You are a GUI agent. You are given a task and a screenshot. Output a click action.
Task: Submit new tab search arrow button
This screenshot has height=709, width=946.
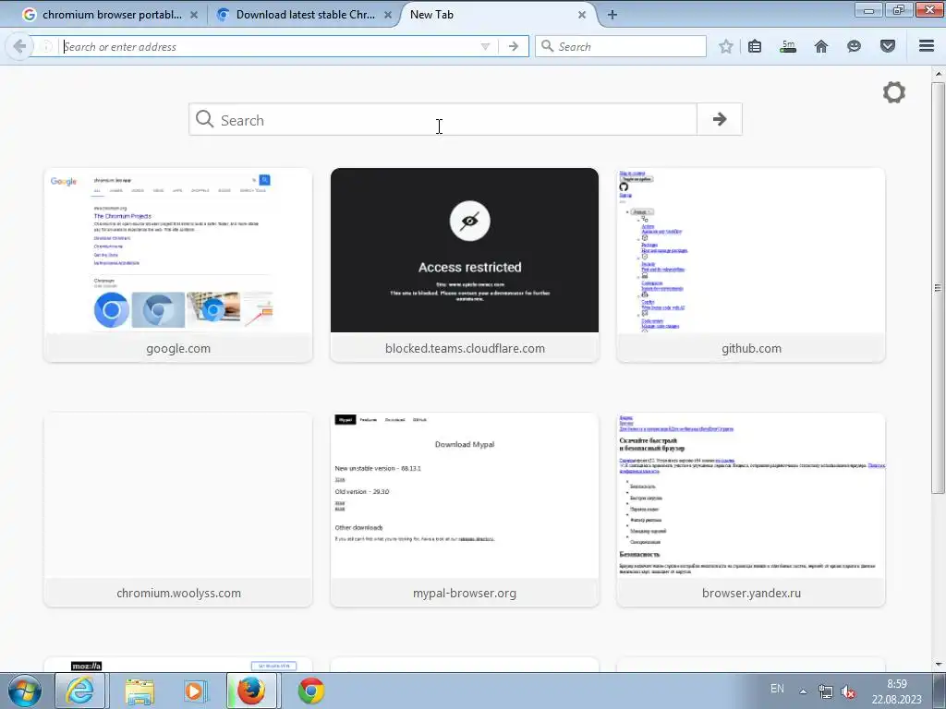719,119
